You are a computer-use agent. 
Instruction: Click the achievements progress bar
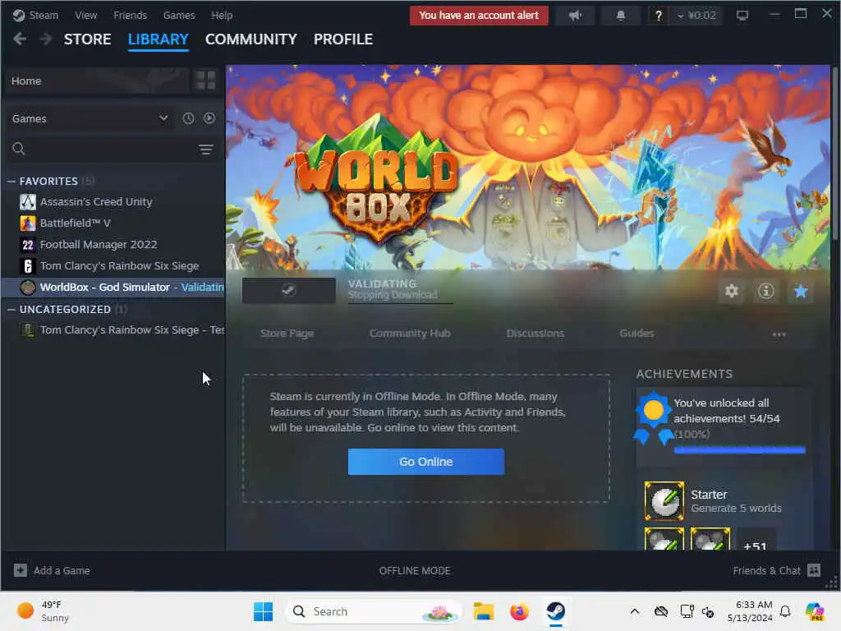tap(740, 450)
